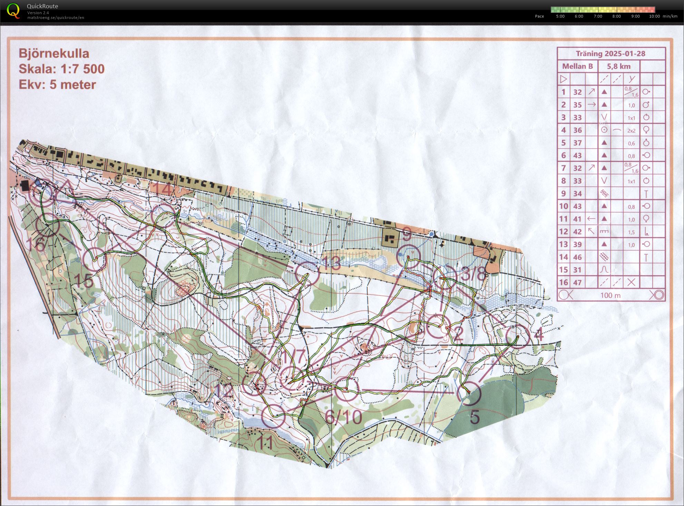Click control circle 15 on the map
This screenshot has height=506, width=684.
(x=94, y=259)
